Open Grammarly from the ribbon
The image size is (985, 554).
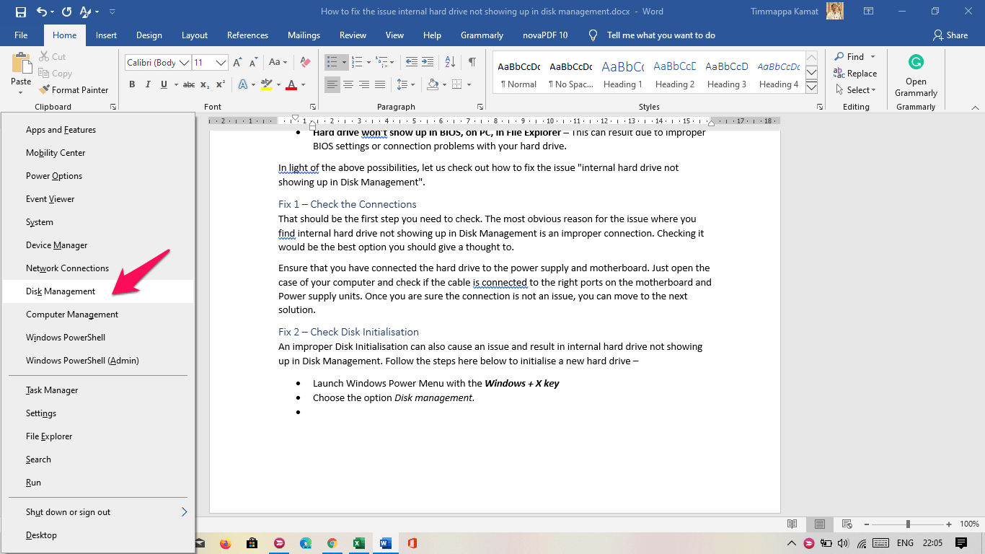tap(916, 75)
